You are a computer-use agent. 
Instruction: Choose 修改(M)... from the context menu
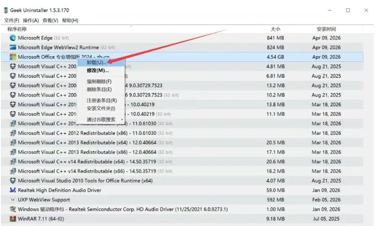click(101, 70)
